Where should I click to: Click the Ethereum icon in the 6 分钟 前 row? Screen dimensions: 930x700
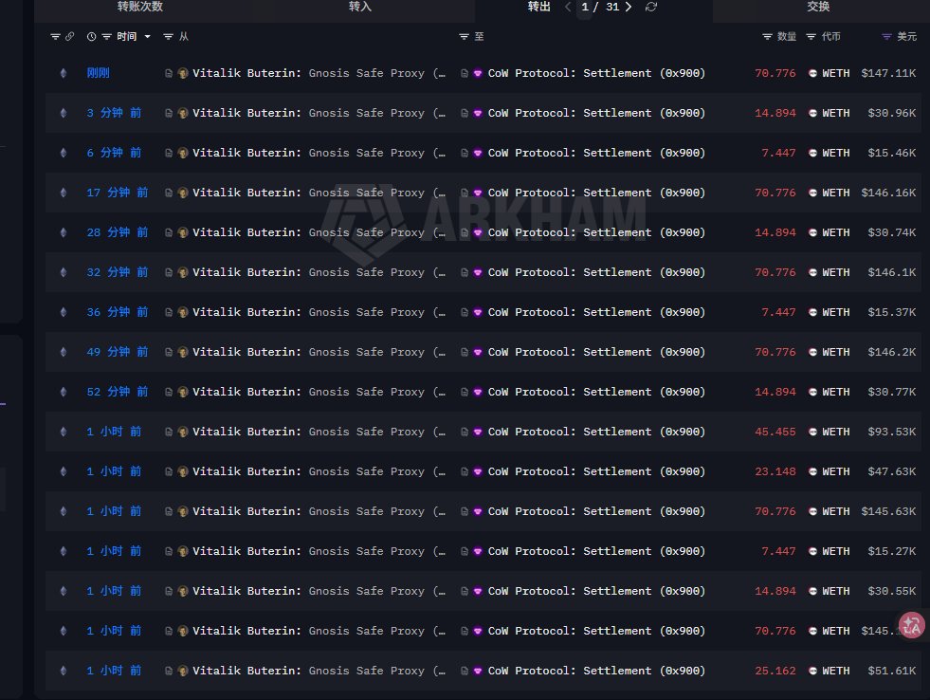(64, 153)
